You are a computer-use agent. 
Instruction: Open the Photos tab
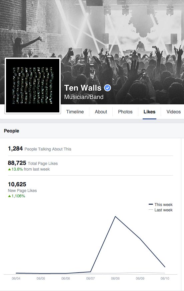[x=125, y=112]
